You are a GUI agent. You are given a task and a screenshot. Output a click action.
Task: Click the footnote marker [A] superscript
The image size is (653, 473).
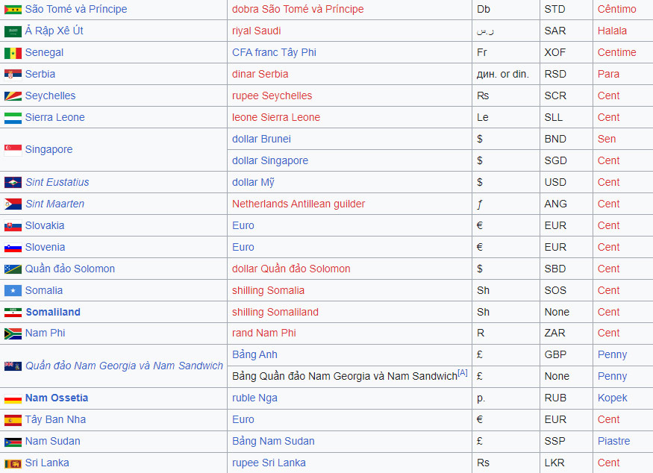point(463,373)
